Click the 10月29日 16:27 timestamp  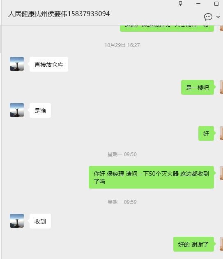[122, 45]
